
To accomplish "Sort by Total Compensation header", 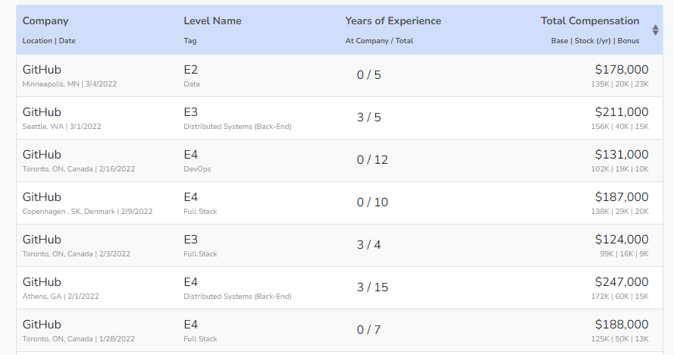I will (590, 20).
